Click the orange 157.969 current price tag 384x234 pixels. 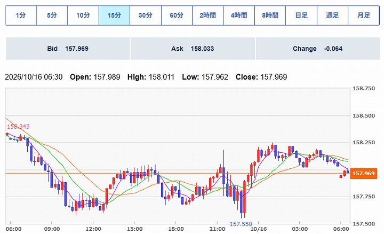363,174
